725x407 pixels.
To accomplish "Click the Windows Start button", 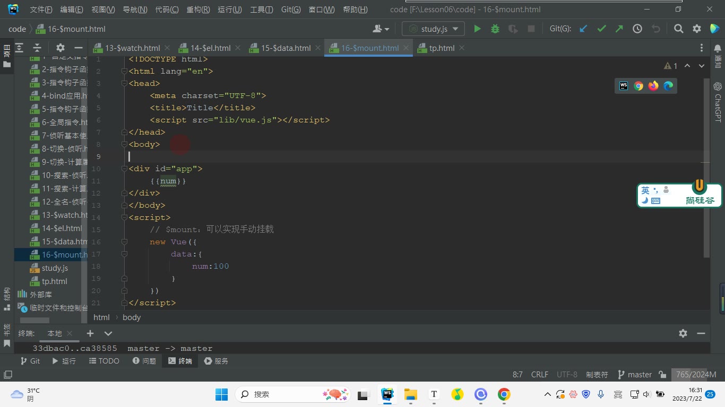I will point(221,394).
